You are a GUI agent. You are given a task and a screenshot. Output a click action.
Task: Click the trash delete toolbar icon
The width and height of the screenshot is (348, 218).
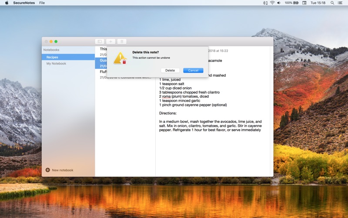coord(122,41)
